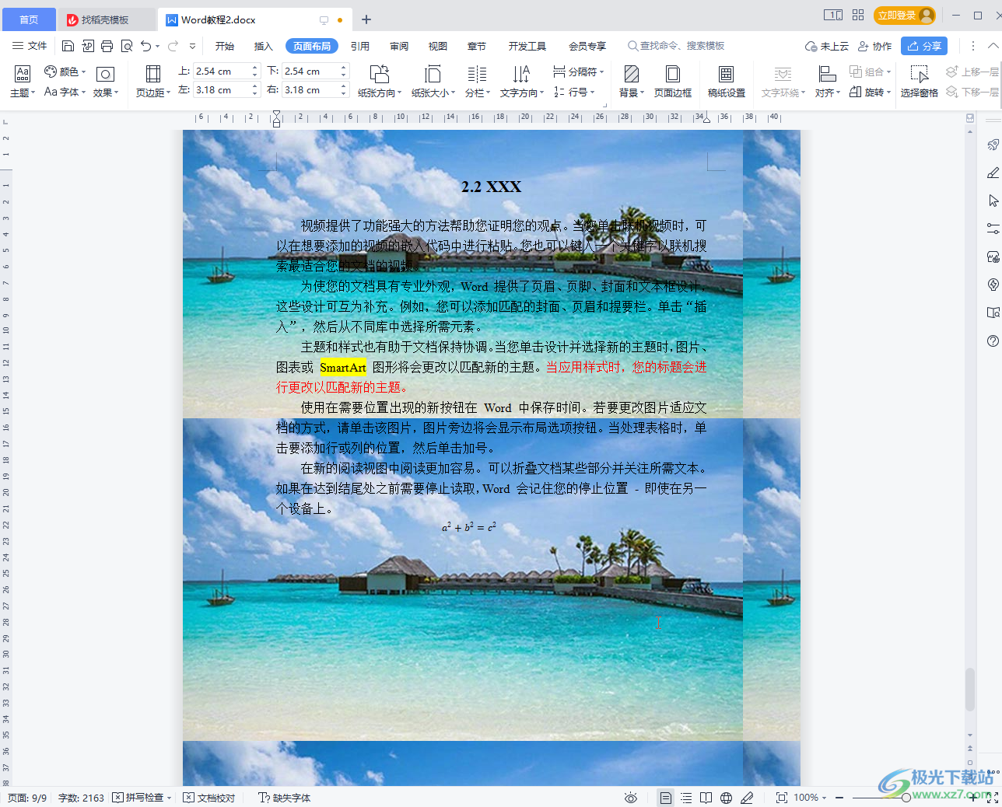1002x807 pixels.
Task: Undo the last action
Action: click(146, 46)
